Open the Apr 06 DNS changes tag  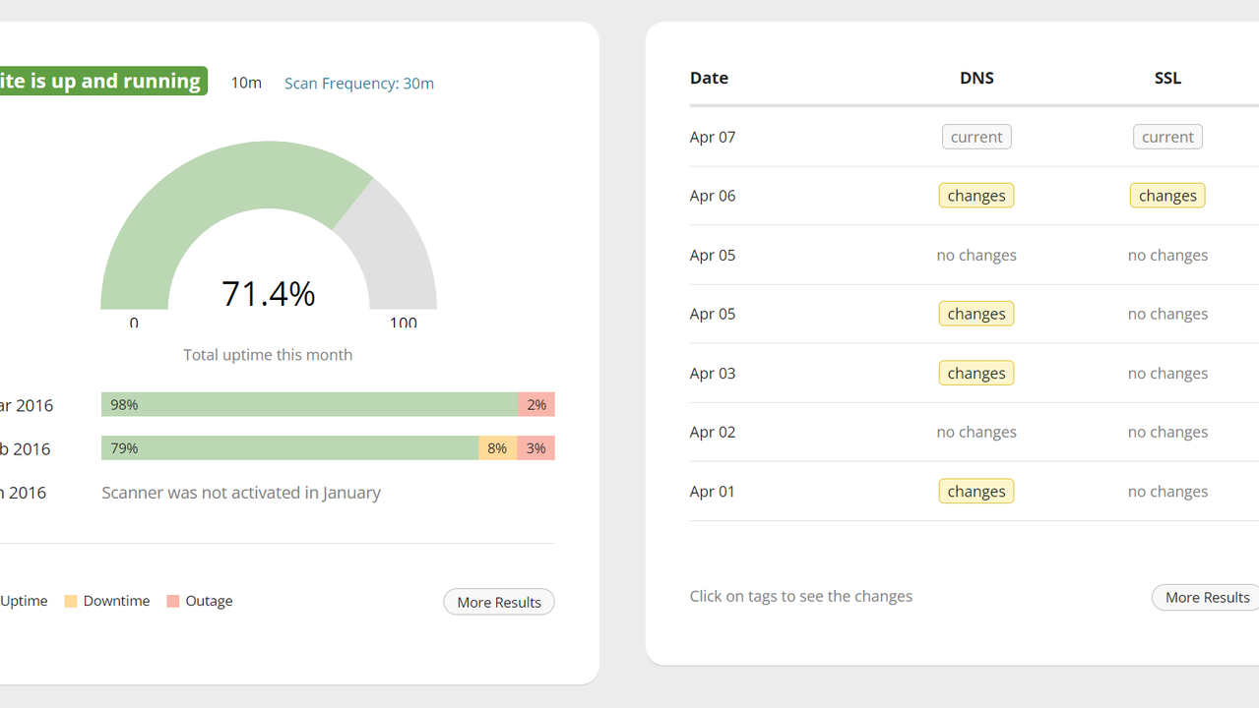tap(976, 196)
